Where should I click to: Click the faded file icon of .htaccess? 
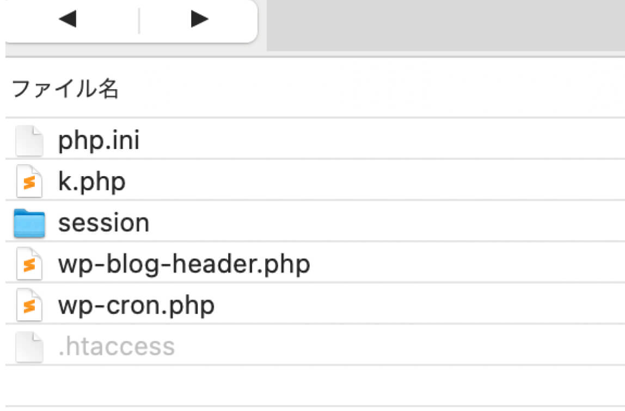point(29,346)
